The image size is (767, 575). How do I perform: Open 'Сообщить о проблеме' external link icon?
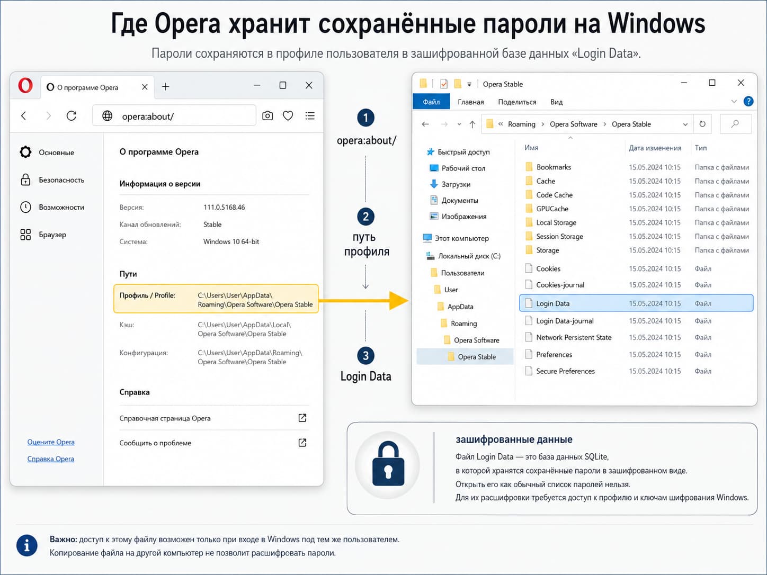(x=302, y=443)
